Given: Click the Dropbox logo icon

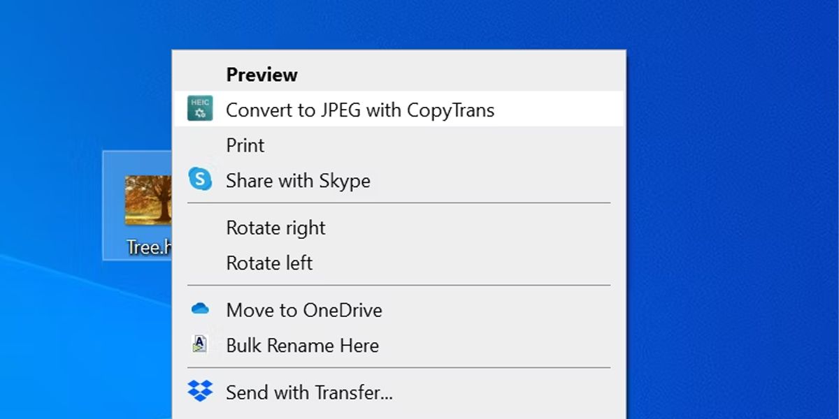Looking at the screenshot, I should point(200,391).
